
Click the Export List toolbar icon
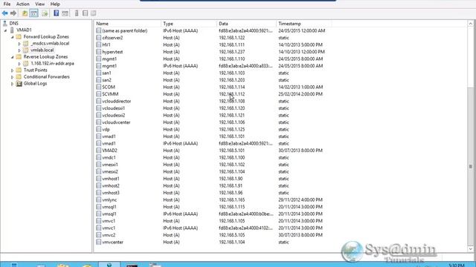pyautogui.click(x=45, y=13)
